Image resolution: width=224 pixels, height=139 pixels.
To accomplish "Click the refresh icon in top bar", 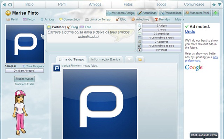I will (10, 5).
